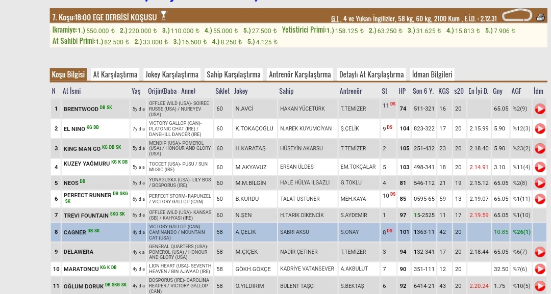Switch to Antrenör Karşılaştırma tab
The image size is (551, 294).
coord(300,74)
